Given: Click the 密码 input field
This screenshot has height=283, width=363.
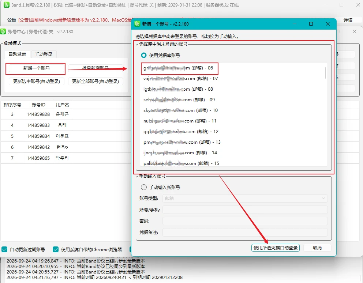Looking at the screenshot, I should click(245, 221).
